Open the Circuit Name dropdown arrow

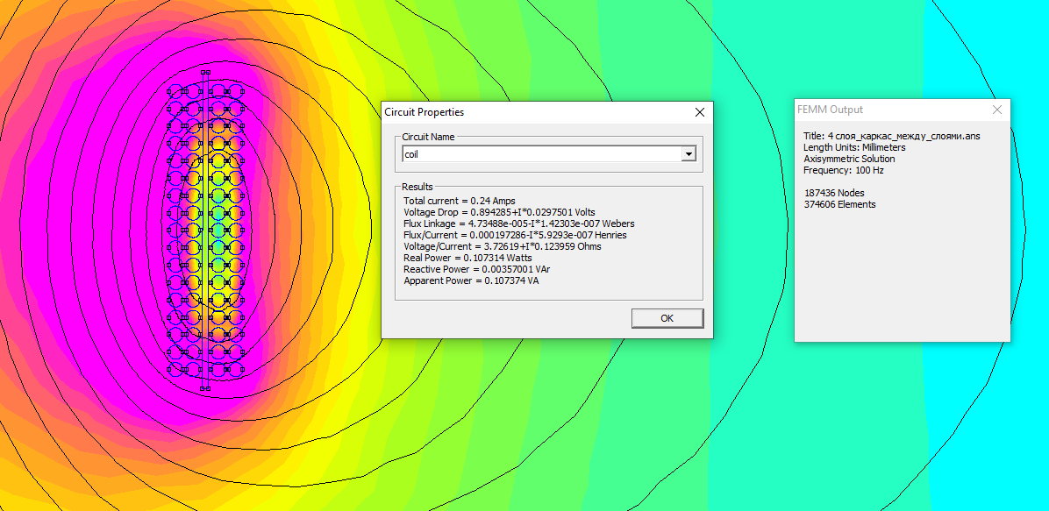(689, 154)
